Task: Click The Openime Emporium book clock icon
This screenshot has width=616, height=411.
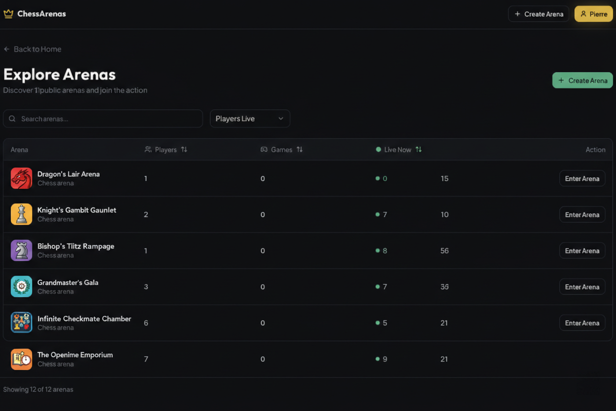Action: point(21,359)
